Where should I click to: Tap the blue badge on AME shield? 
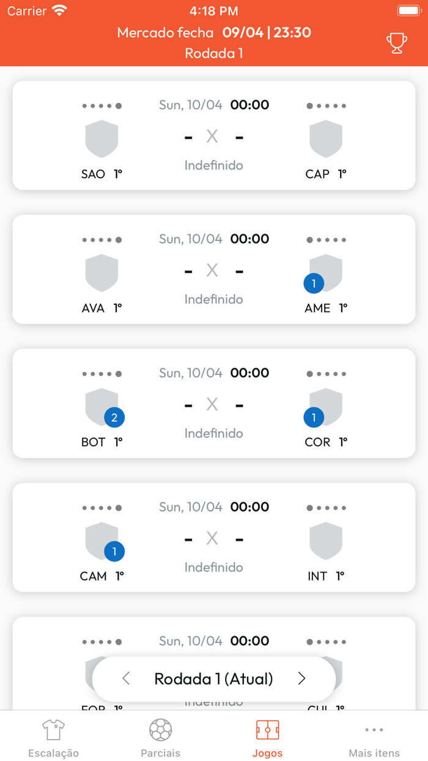(x=314, y=284)
